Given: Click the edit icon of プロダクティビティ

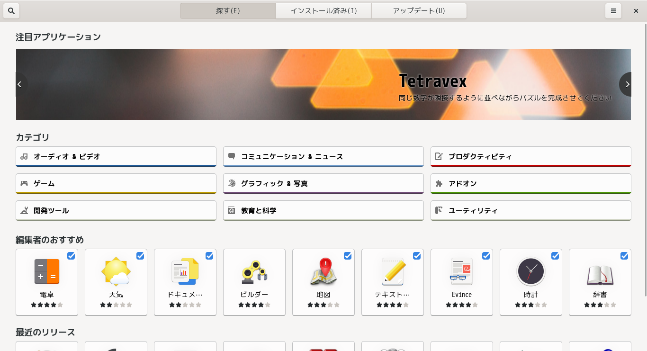Looking at the screenshot, I should click(439, 156).
